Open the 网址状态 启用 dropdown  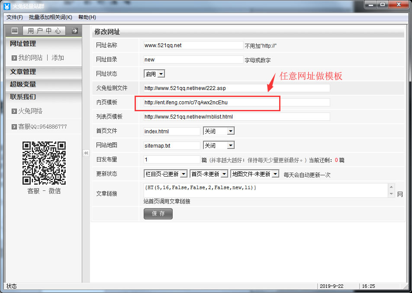point(161,74)
